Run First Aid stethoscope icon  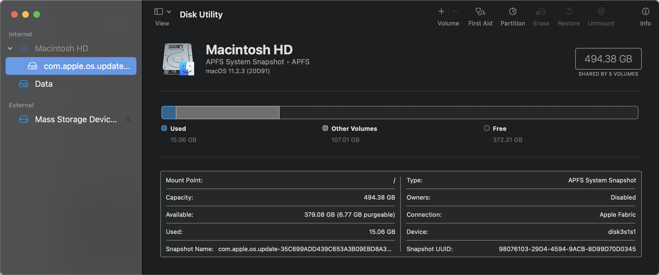[x=480, y=11]
